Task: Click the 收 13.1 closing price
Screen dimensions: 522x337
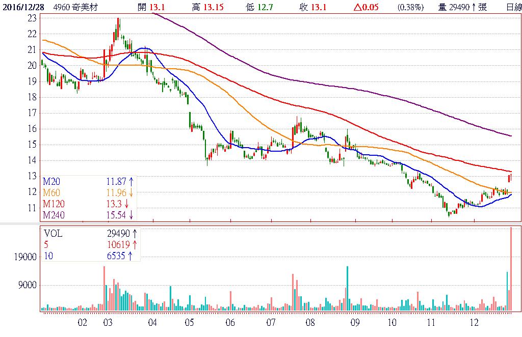Action: click(314, 7)
